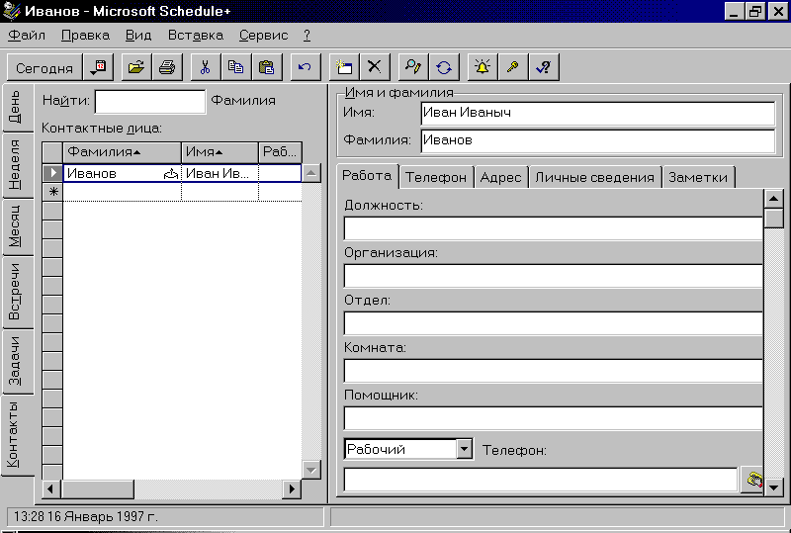Click contact list scroll up arrow

click(311, 173)
